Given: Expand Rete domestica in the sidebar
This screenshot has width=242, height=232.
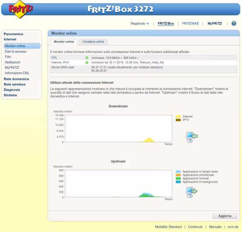Looking at the screenshot, I should point(17,79).
